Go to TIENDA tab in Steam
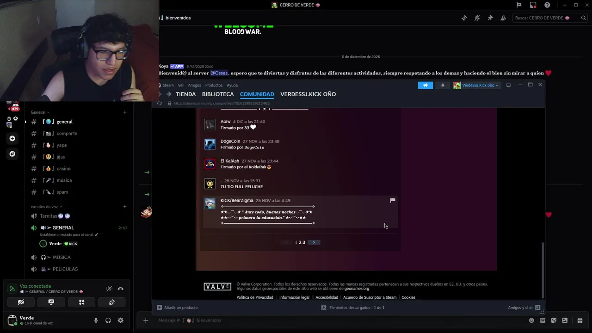This screenshot has width=592, height=333. (x=185, y=94)
